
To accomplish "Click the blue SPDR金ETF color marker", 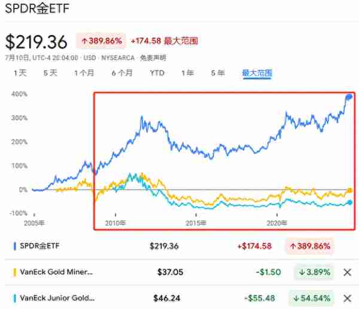I will click(x=15, y=246).
